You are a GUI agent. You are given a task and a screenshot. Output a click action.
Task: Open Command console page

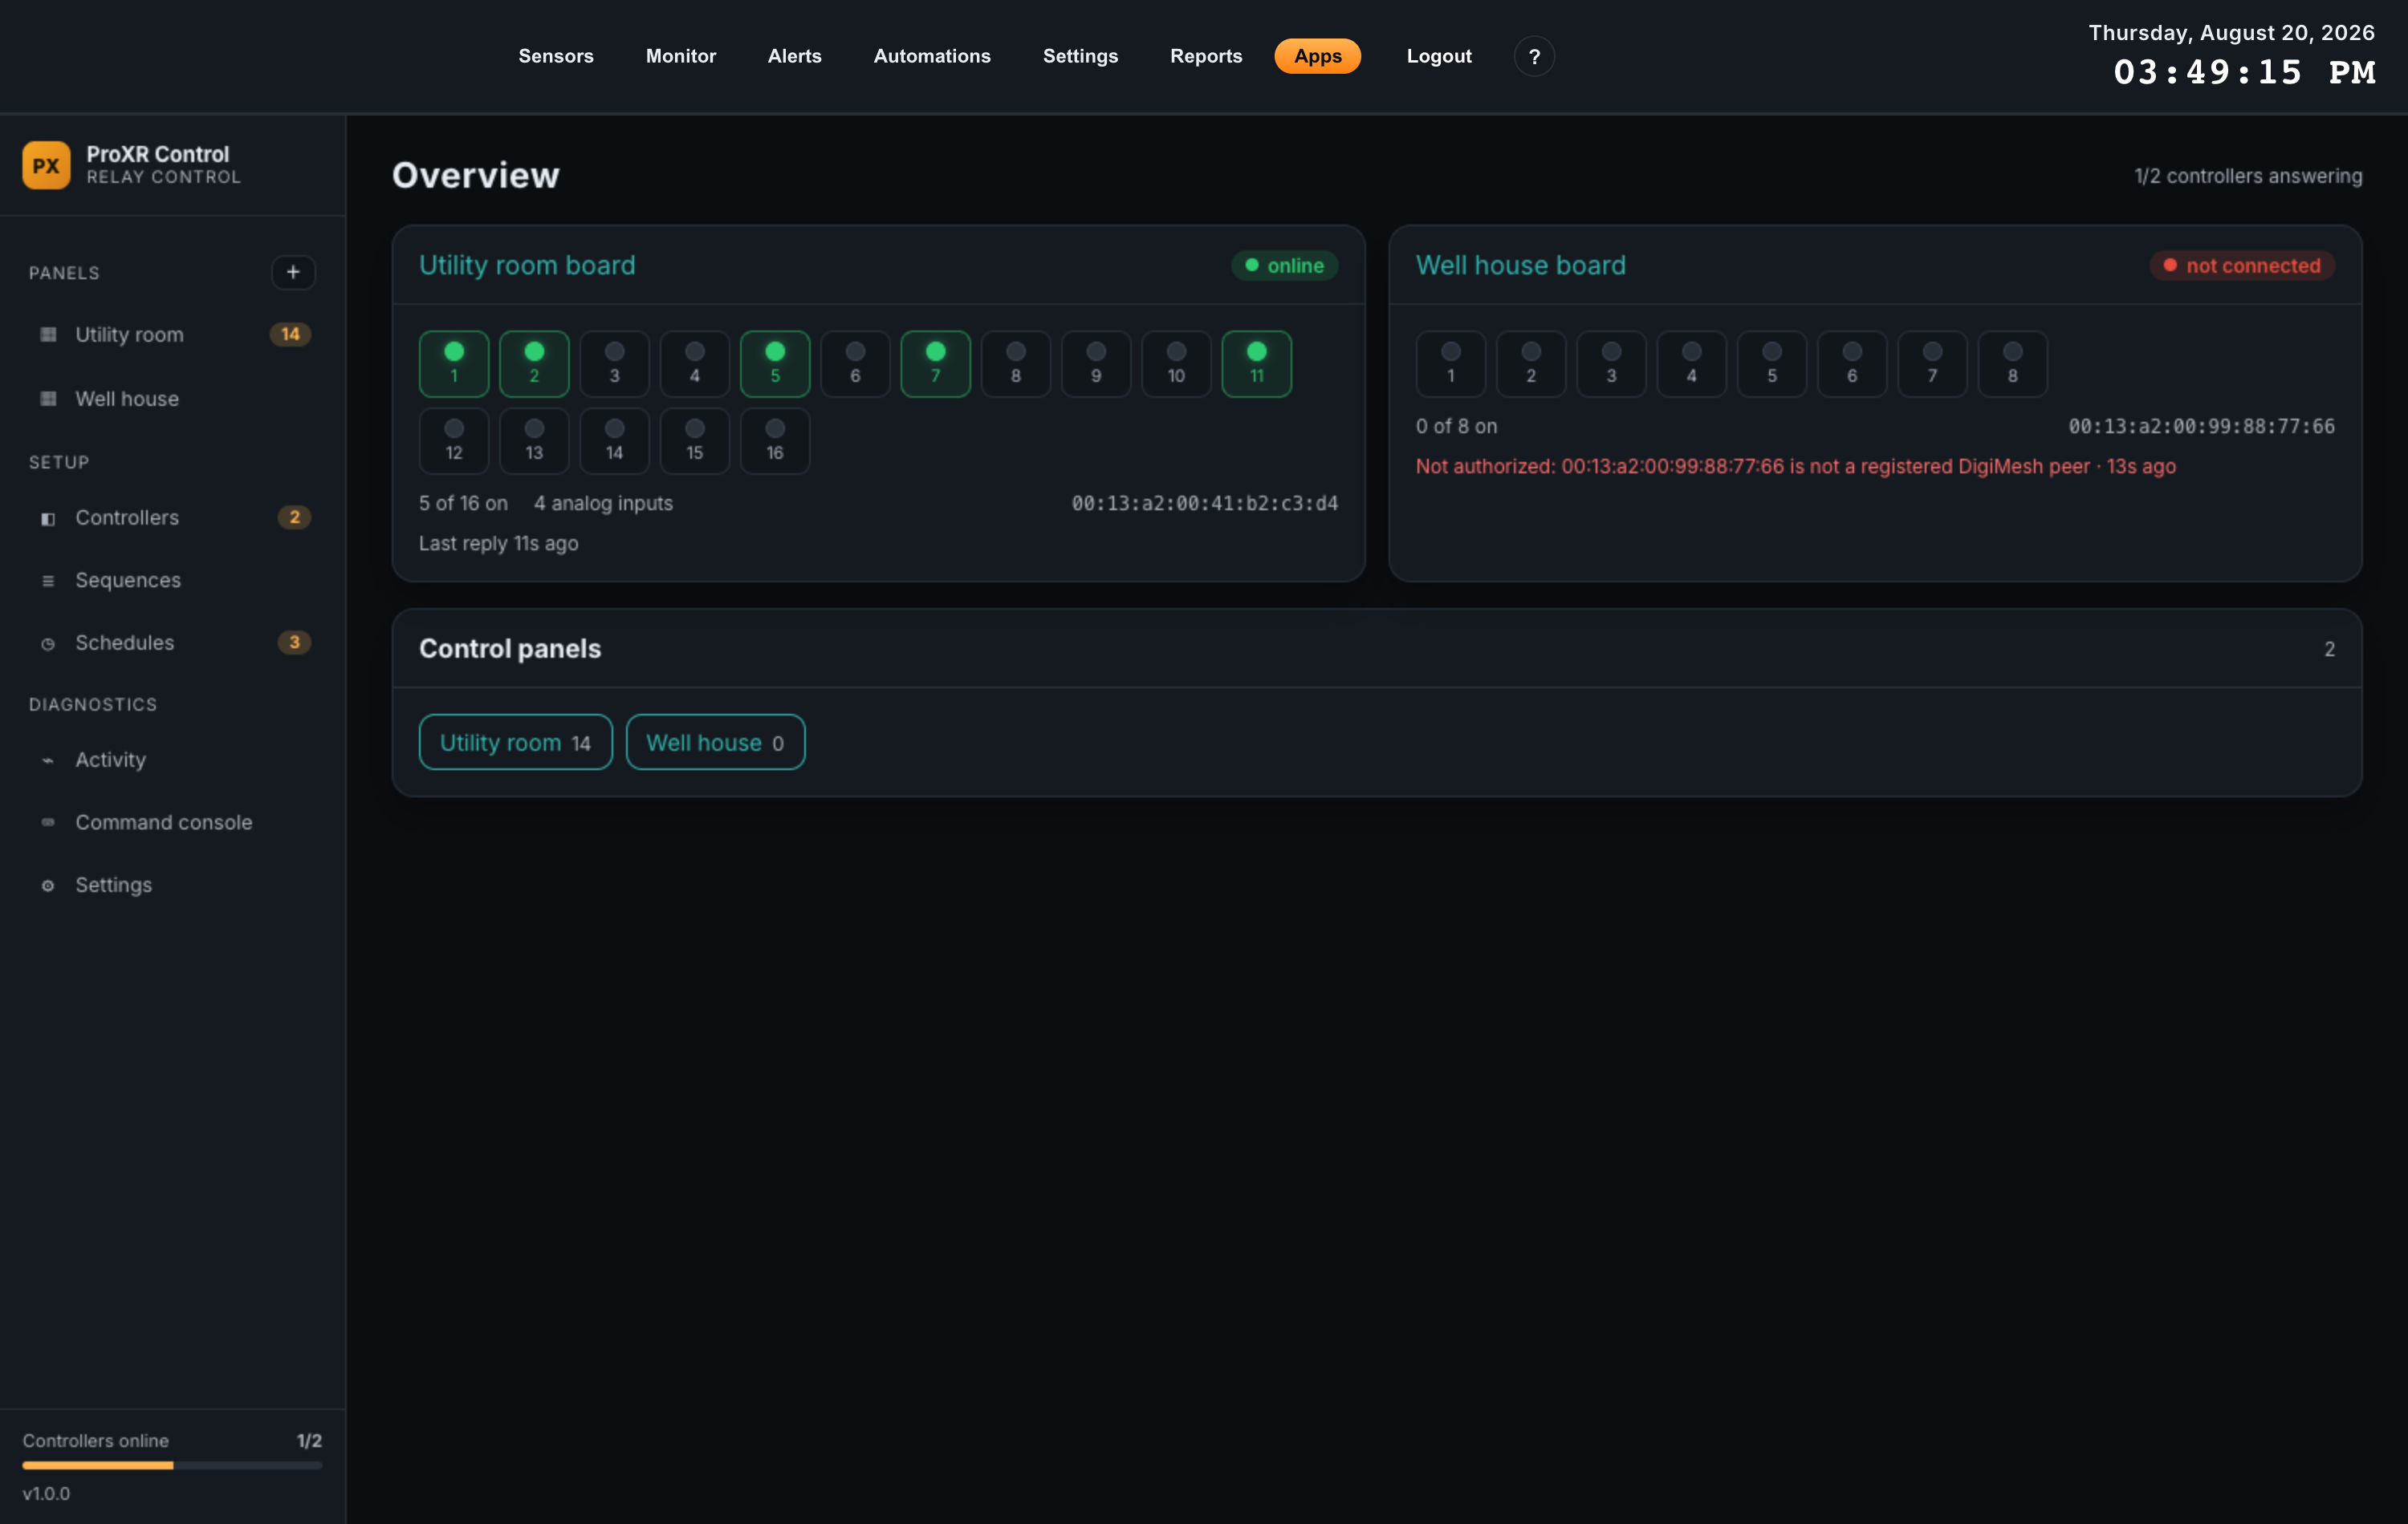click(x=172, y=822)
